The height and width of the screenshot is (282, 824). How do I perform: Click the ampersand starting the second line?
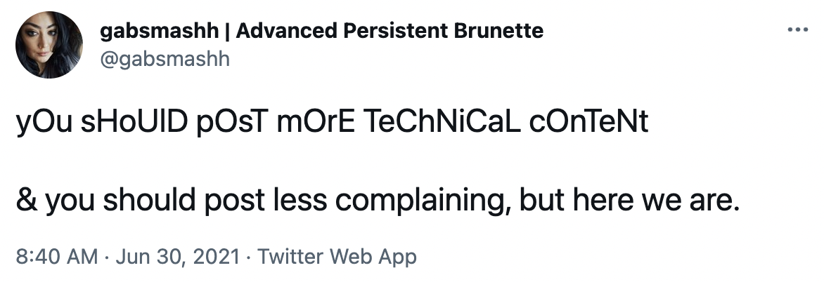point(26,201)
